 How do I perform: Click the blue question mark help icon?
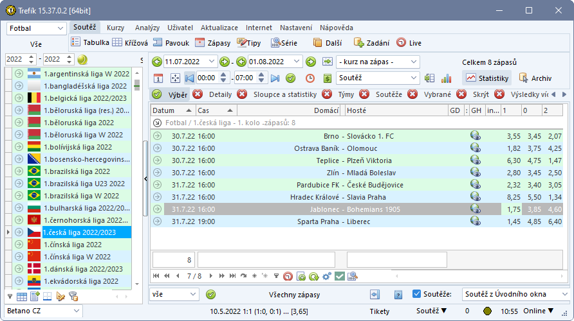click(398, 294)
